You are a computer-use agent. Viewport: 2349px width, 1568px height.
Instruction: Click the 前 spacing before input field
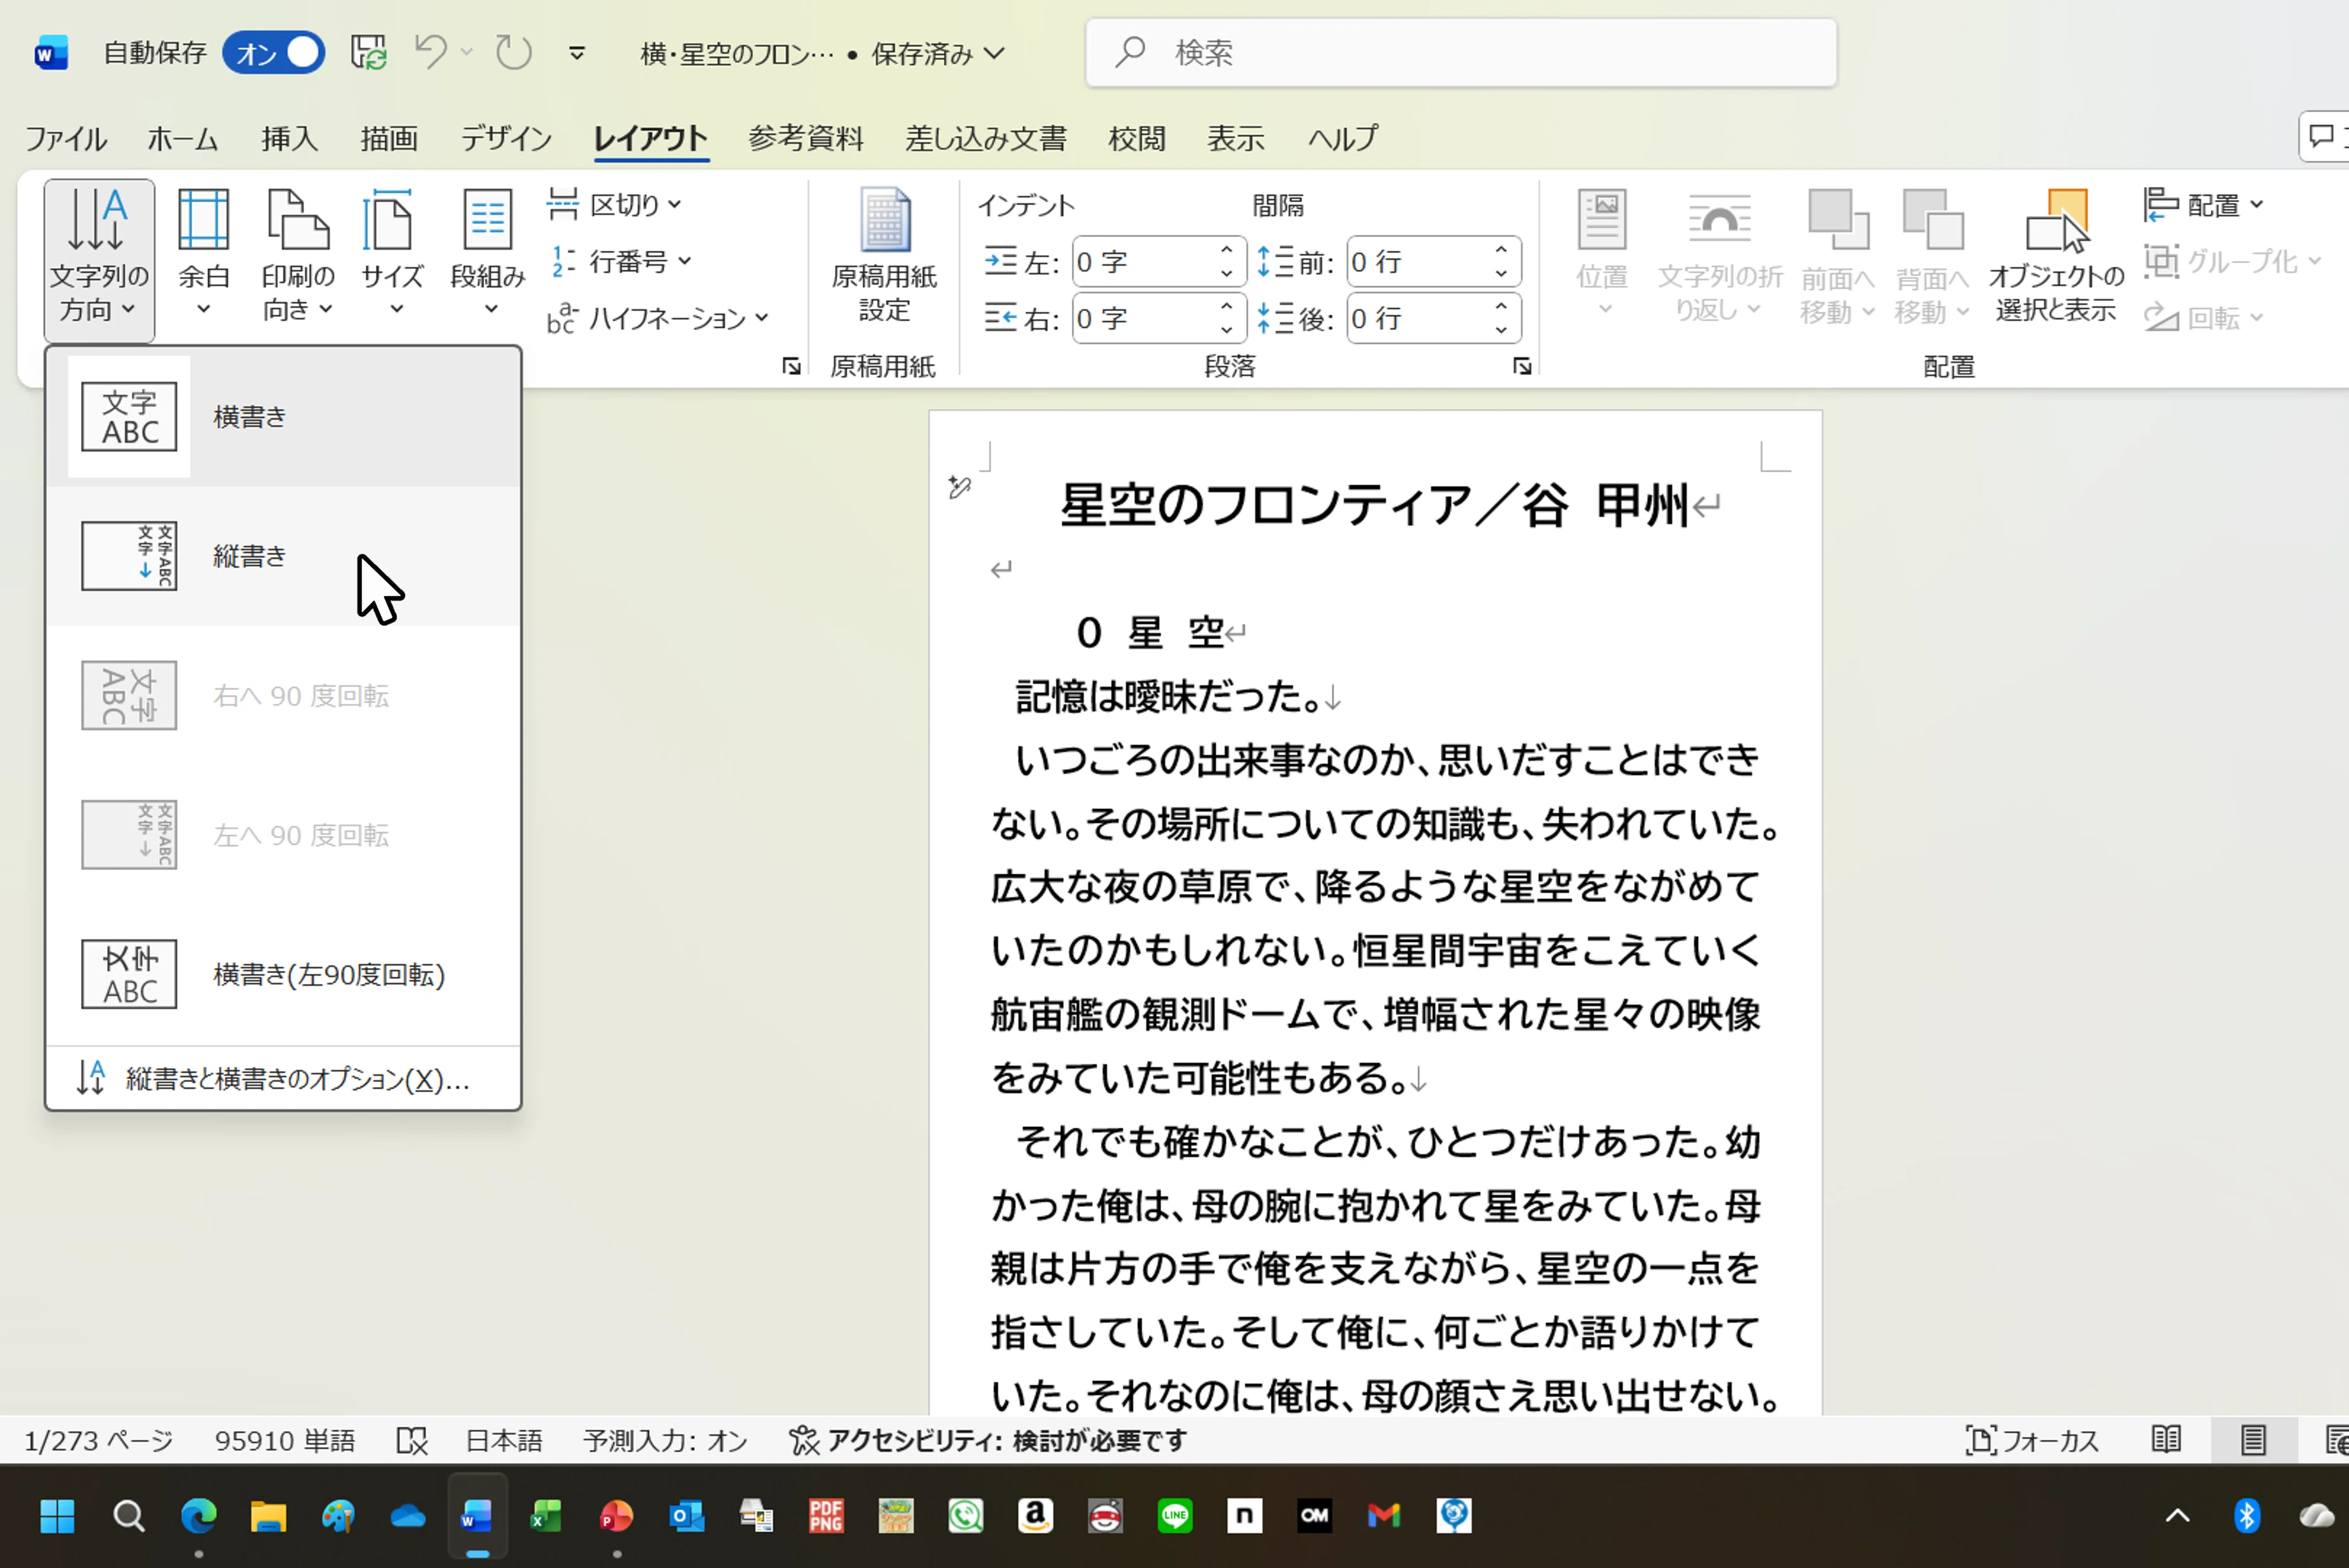(1419, 262)
